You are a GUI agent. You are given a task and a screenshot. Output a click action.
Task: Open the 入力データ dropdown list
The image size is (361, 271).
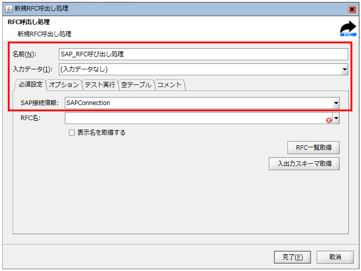345,69
